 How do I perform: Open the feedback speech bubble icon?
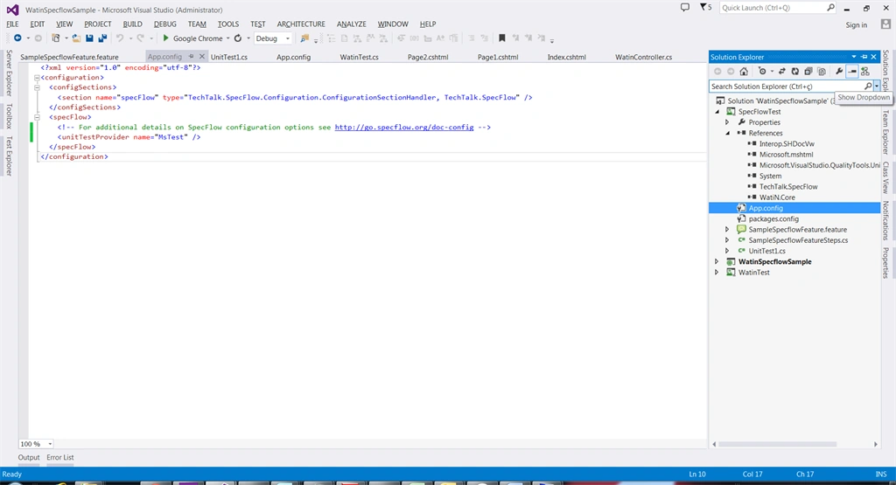[684, 7]
